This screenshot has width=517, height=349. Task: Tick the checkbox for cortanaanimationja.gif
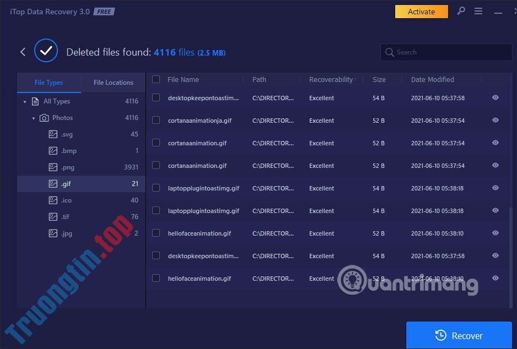click(x=156, y=120)
